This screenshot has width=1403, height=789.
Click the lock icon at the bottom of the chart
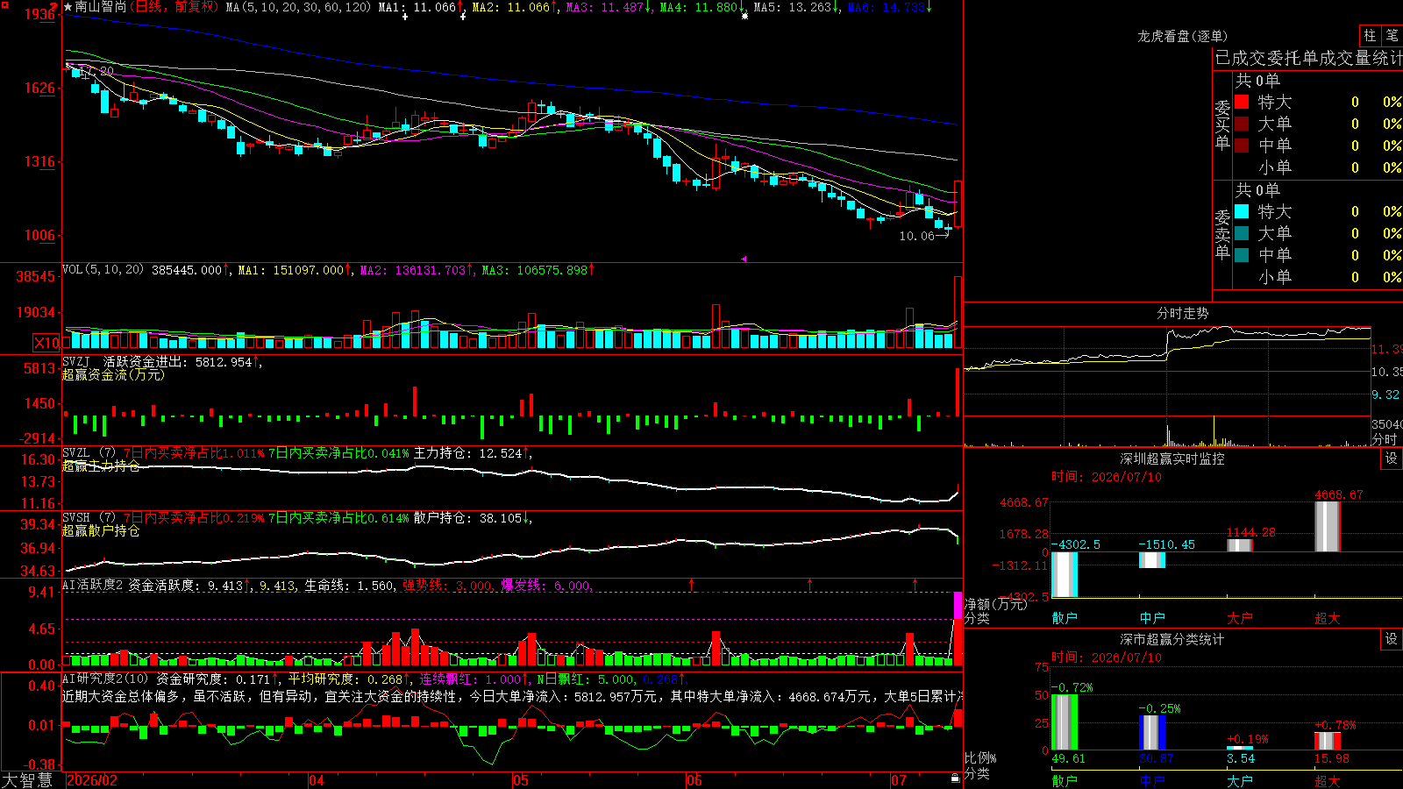click(955, 778)
